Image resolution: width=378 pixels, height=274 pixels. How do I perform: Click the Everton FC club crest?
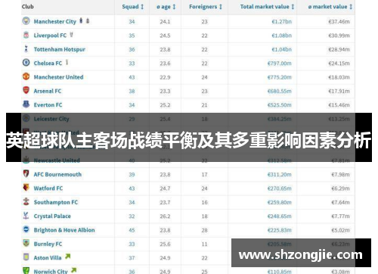click(26, 104)
